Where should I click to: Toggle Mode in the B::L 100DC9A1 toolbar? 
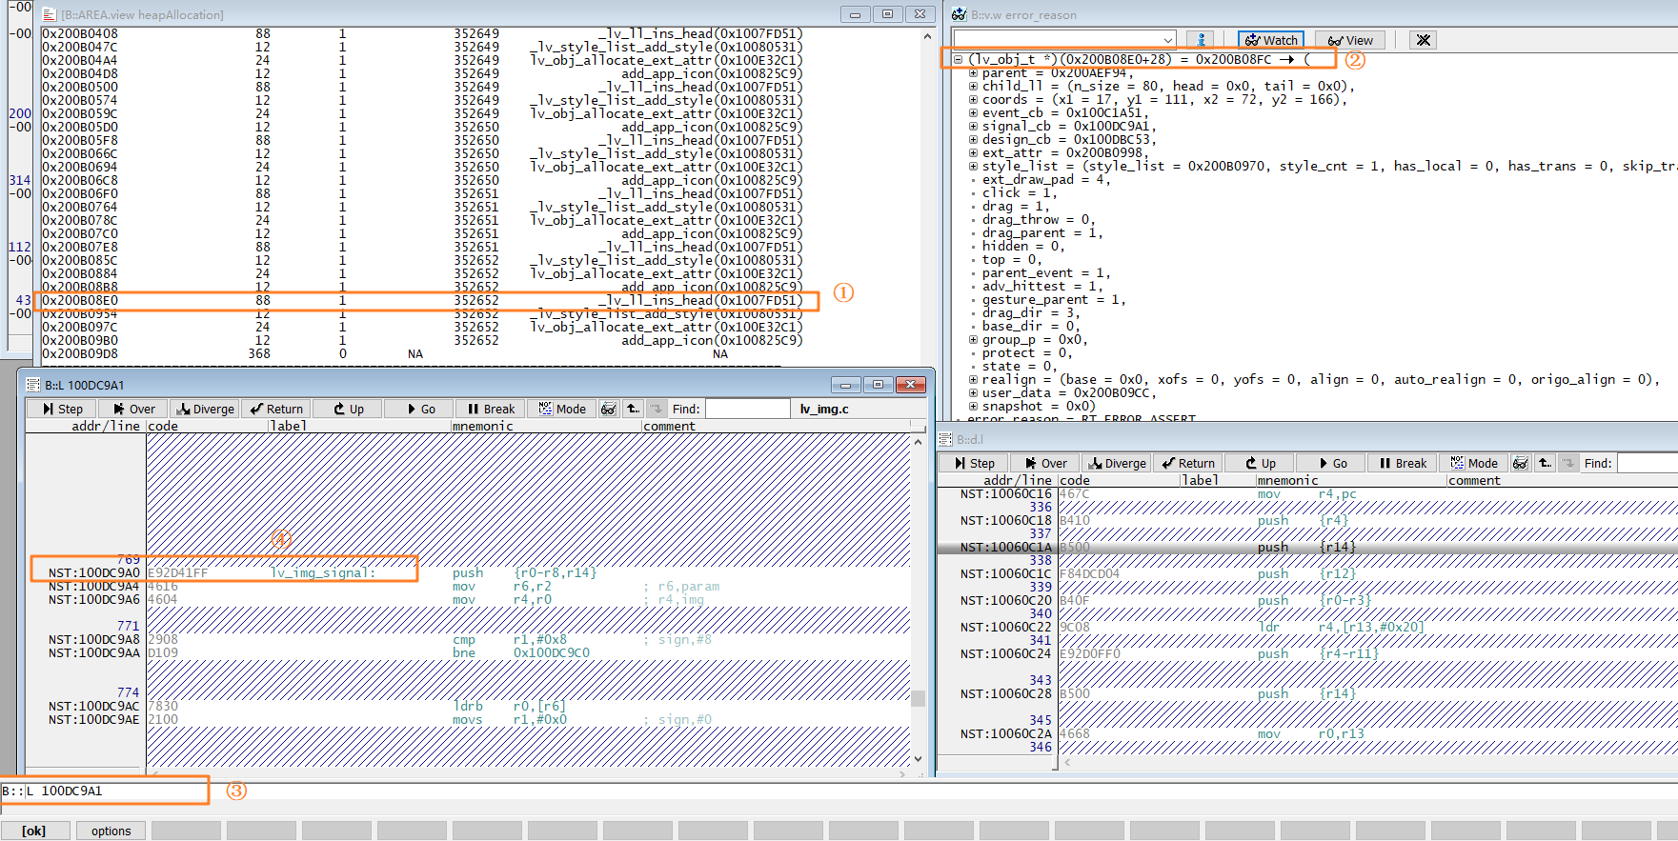[x=562, y=409]
